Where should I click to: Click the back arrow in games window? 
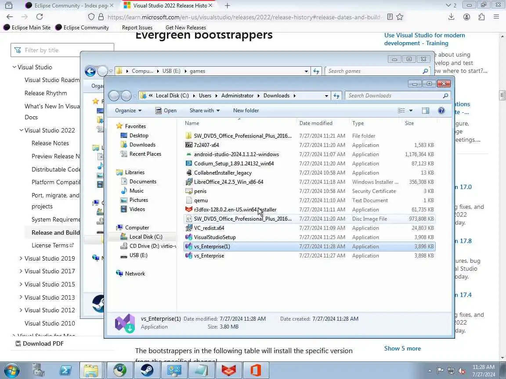point(90,71)
